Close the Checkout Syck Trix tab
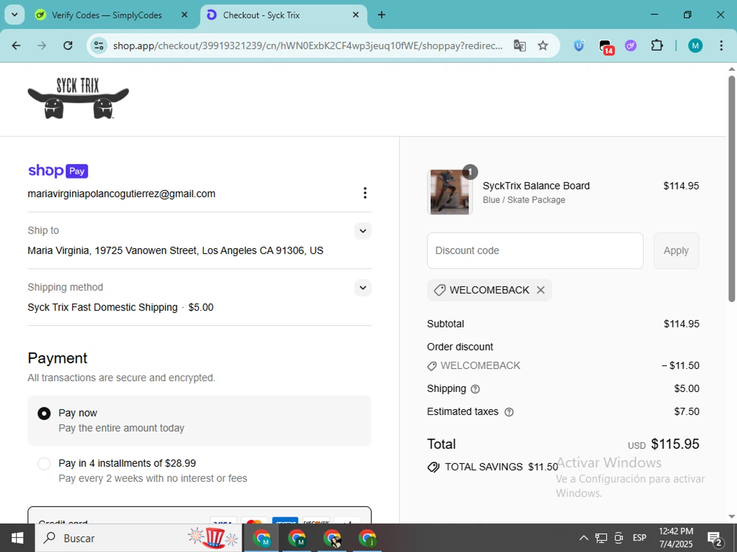Image resolution: width=737 pixels, height=552 pixels. (356, 15)
